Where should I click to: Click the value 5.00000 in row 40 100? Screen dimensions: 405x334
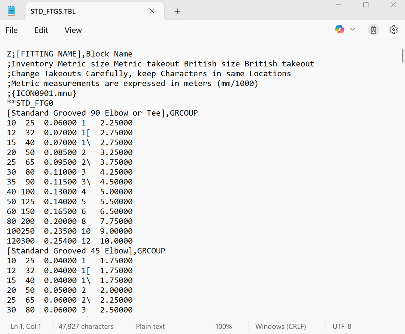116,192
